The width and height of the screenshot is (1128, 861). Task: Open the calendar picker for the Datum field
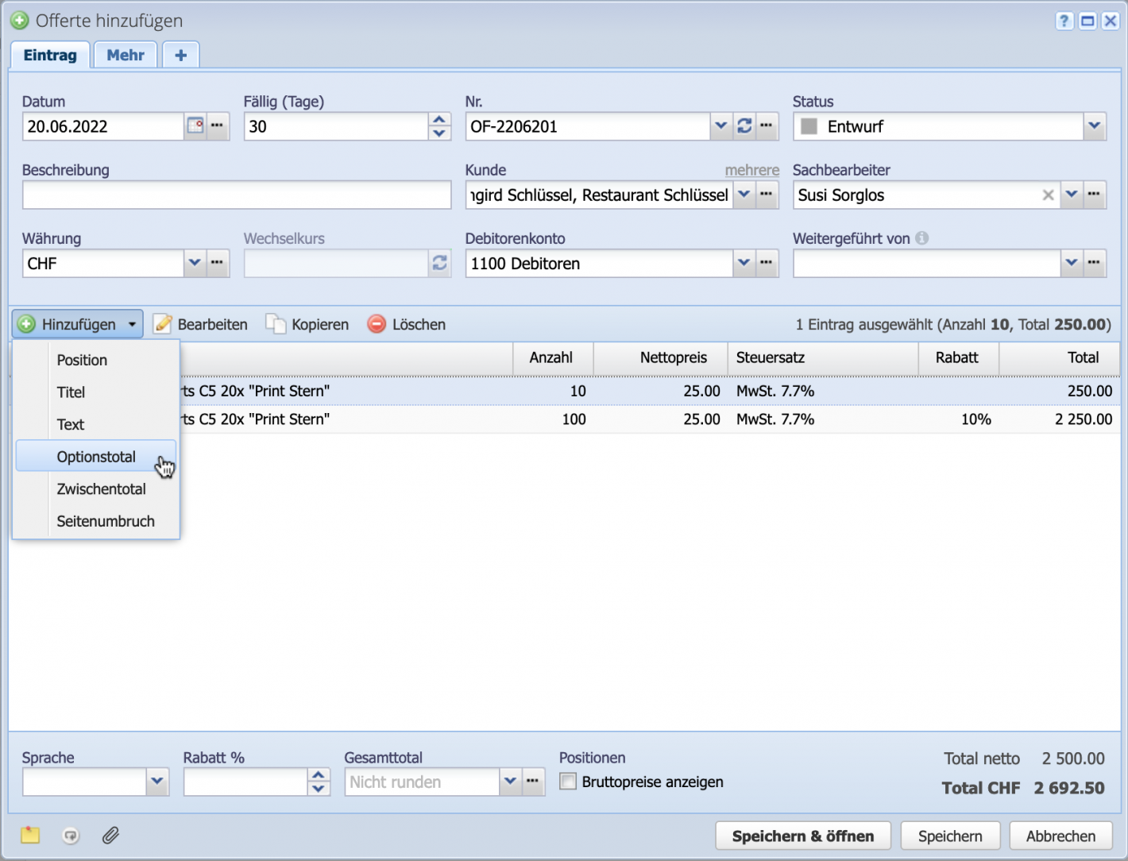click(x=195, y=125)
